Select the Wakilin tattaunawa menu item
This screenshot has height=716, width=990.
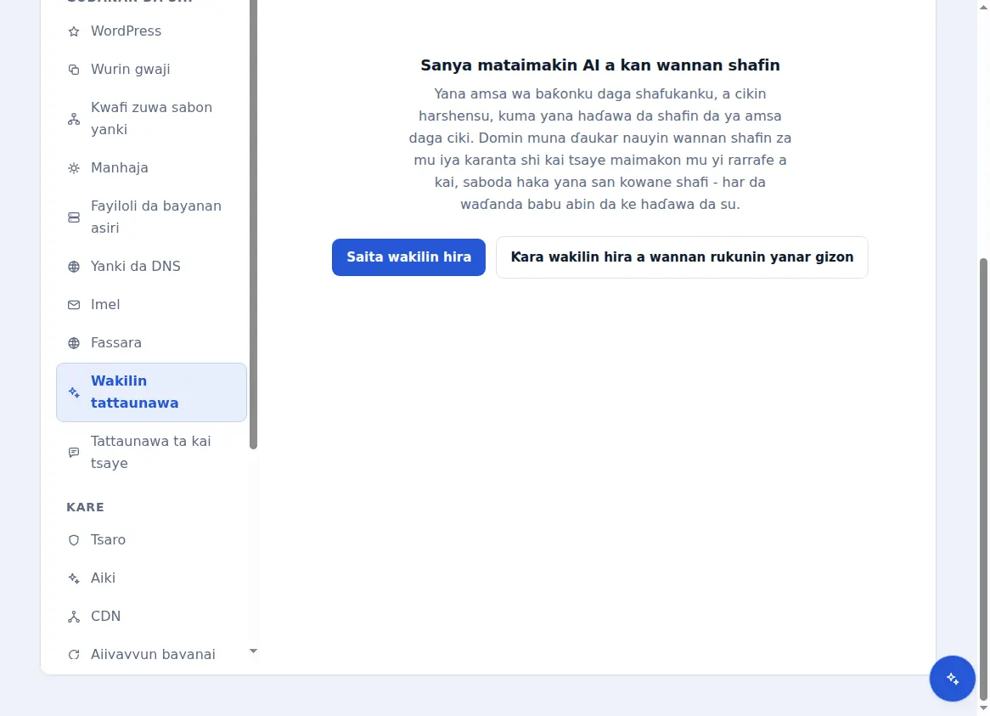point(151,392)
